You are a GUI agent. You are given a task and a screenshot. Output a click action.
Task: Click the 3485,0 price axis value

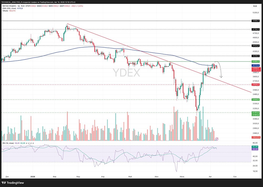256,94
